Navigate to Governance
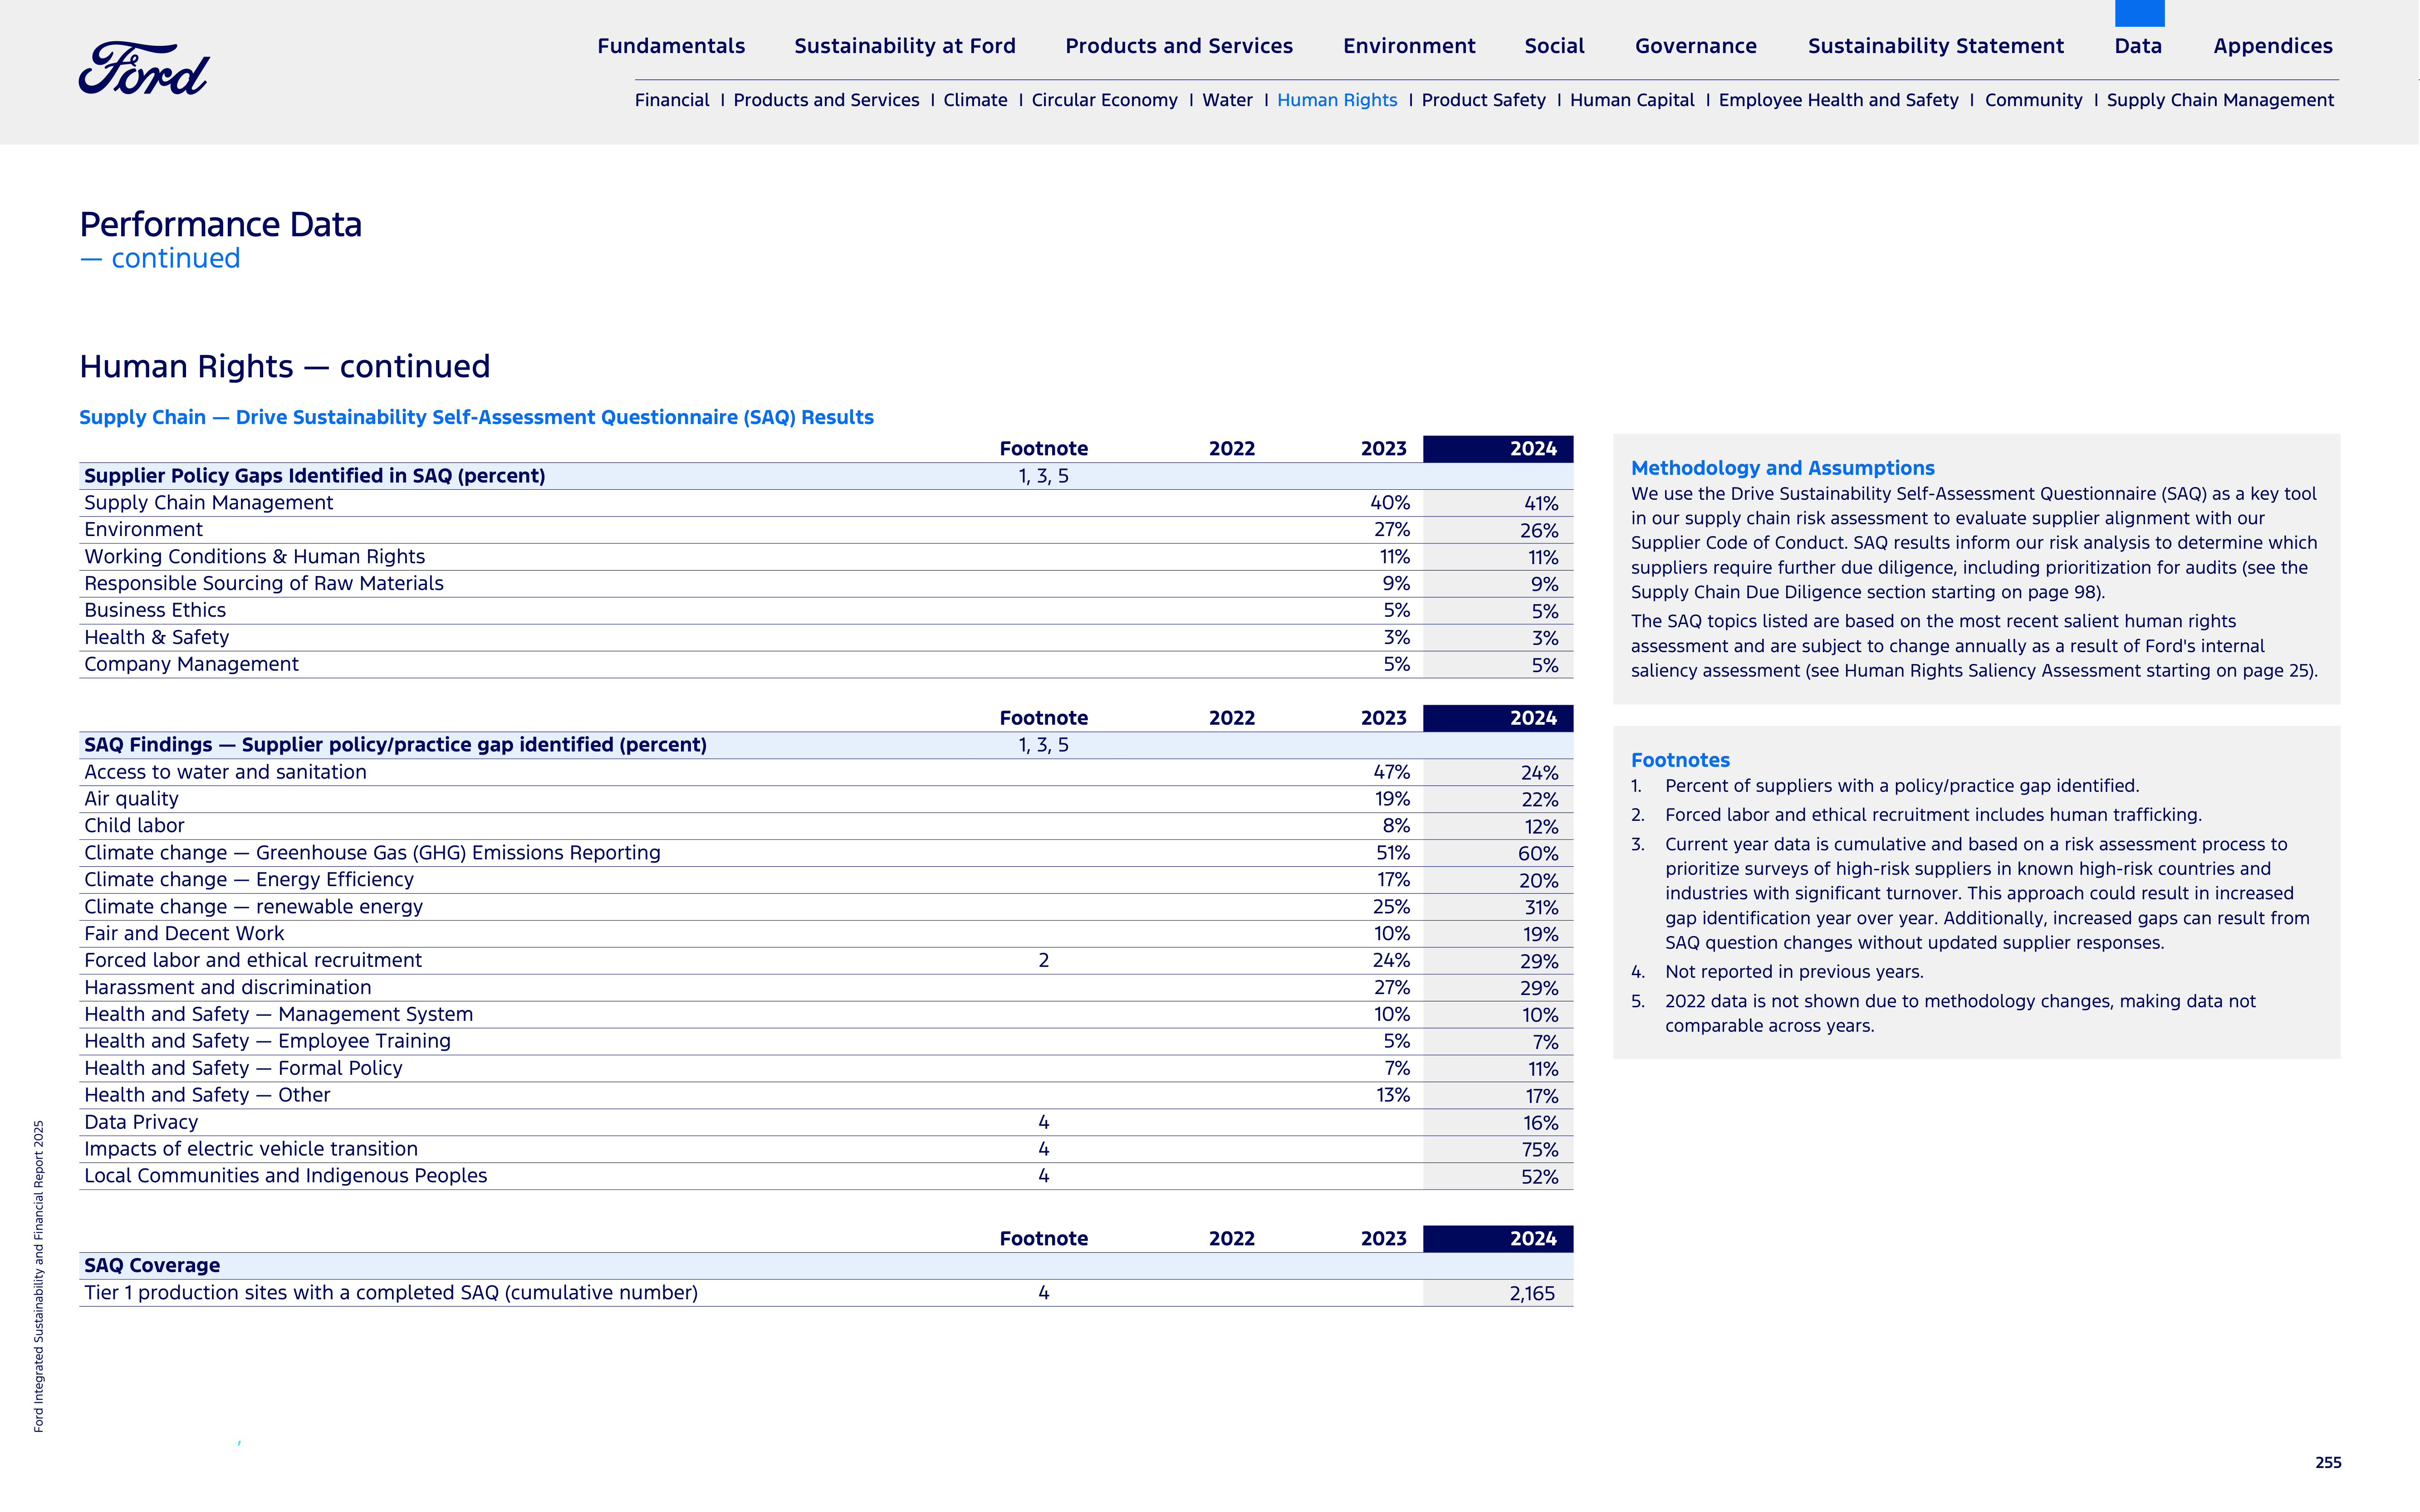The image size is (2420, 1512). [x=1696, y=46]
